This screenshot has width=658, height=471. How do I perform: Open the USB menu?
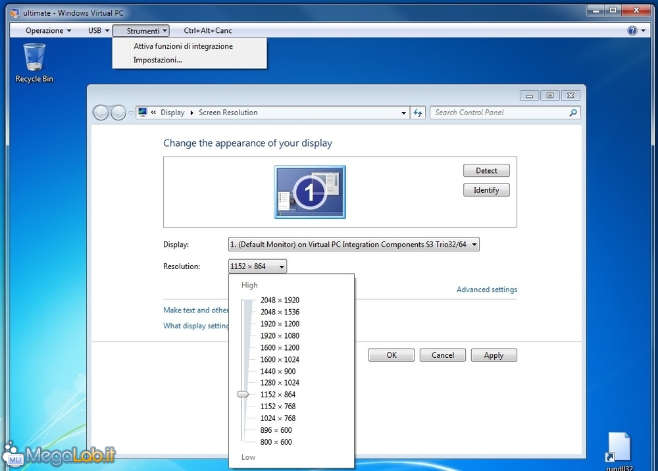click(x=99, y=31)
